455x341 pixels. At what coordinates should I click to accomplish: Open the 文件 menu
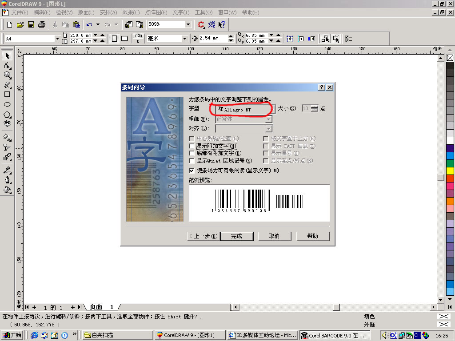click(20, 12)
